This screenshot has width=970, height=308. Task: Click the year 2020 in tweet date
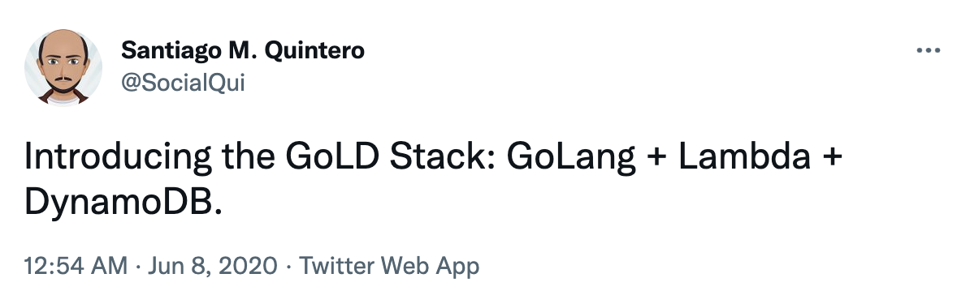coord(248,266)
